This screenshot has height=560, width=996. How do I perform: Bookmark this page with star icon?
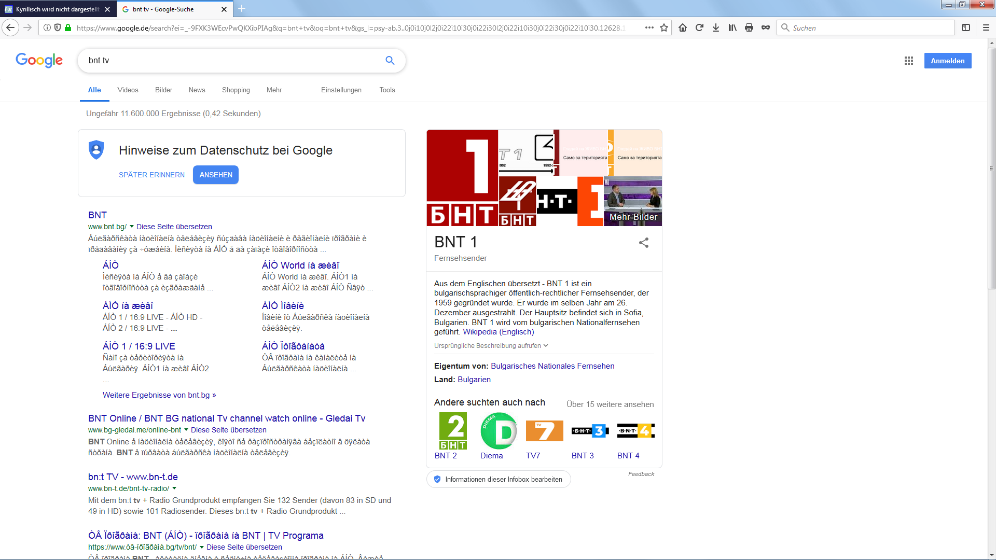[664, 28]
